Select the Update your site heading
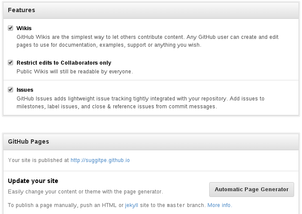 [x=33, y=181]
